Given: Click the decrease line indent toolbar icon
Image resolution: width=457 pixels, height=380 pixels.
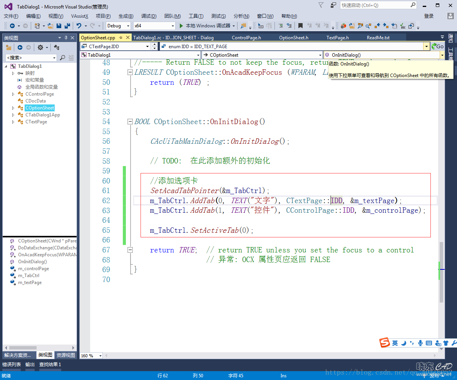Looking at the screenshot, I should point(281,26).
